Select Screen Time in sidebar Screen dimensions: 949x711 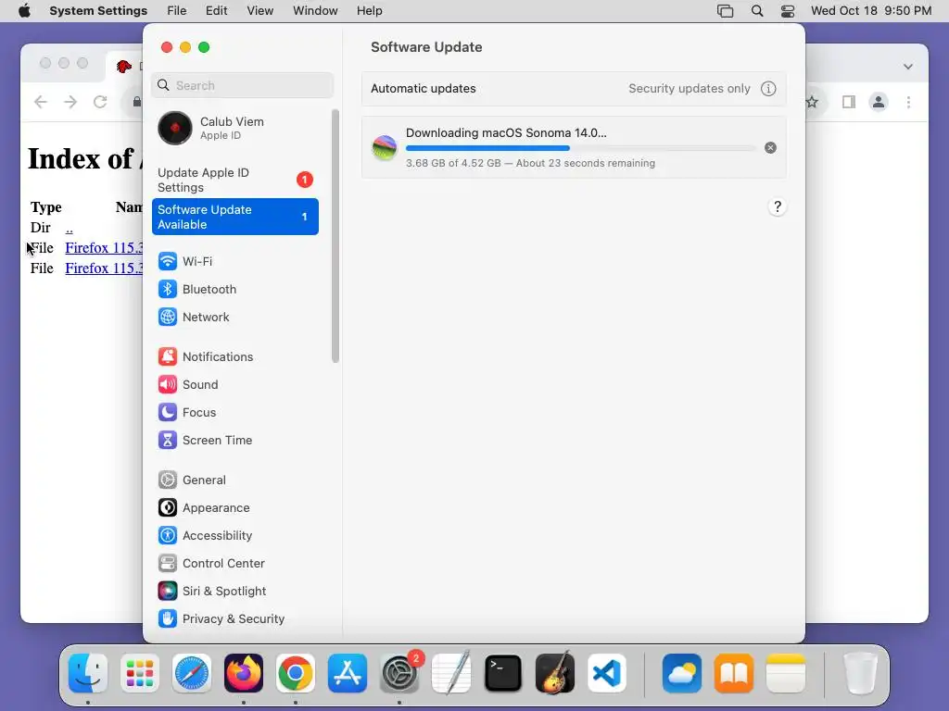[x=234, y=440]
